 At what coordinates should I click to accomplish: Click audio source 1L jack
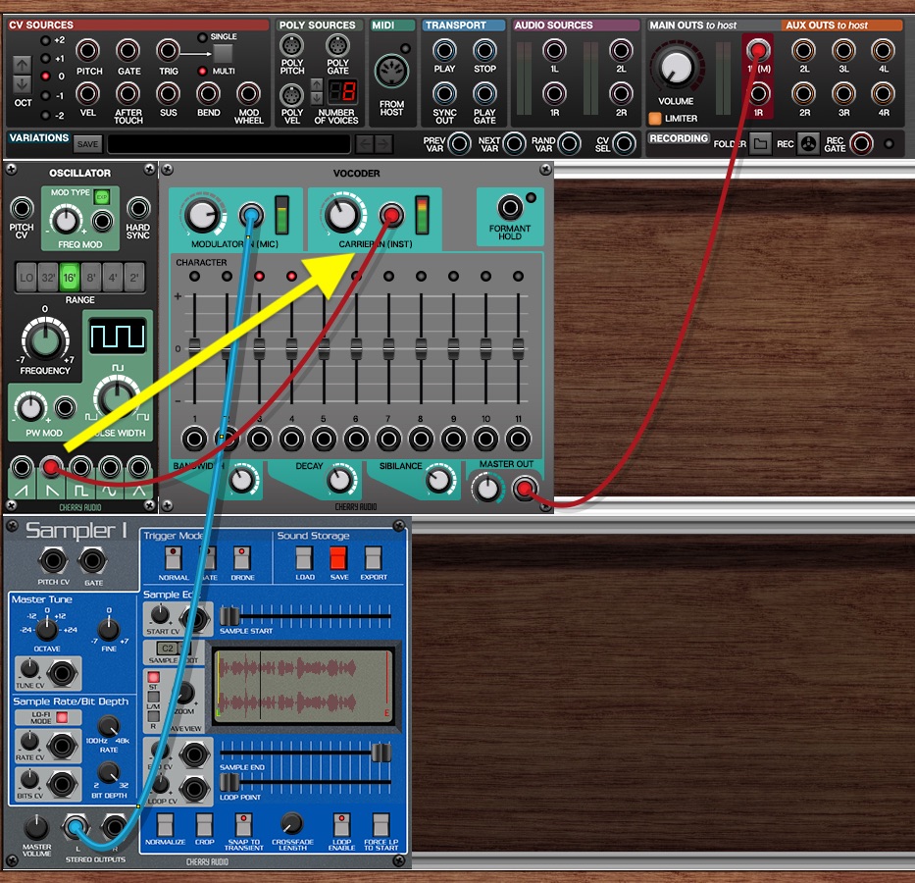point(554,51)
